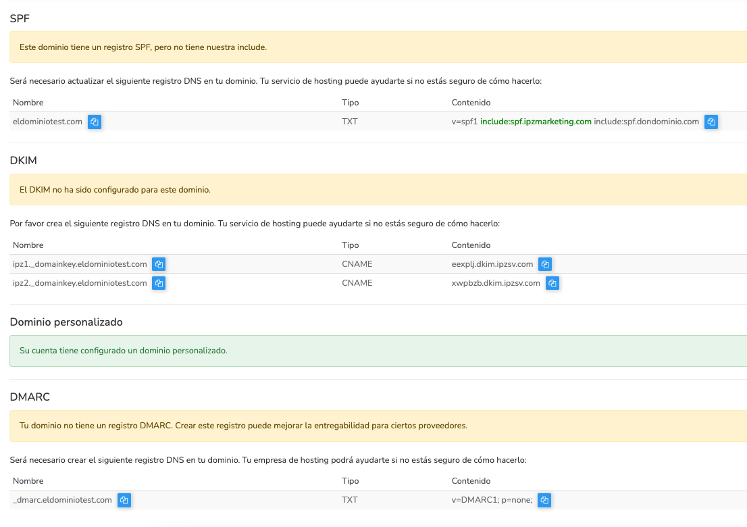Click the DKIM not configured warning banner
747x527 pixels.
(378, 190)
